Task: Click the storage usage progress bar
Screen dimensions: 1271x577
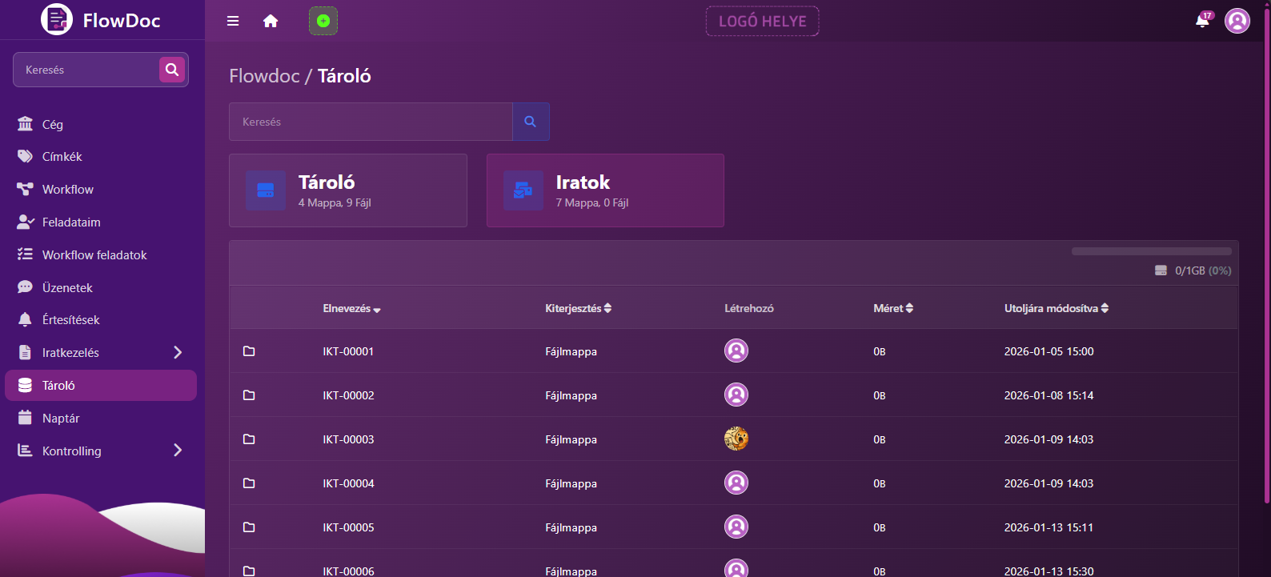Action: pos(1151,251)
